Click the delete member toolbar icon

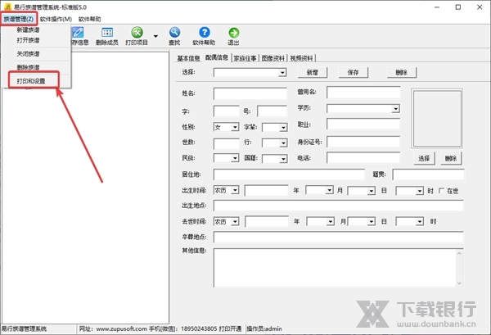107,32
